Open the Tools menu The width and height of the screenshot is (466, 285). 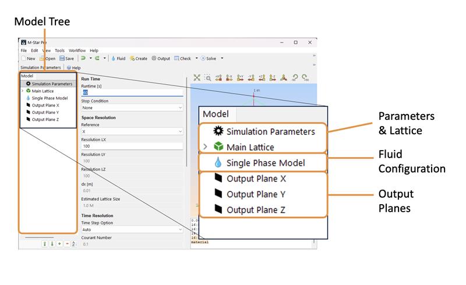(x=59, y=51)
